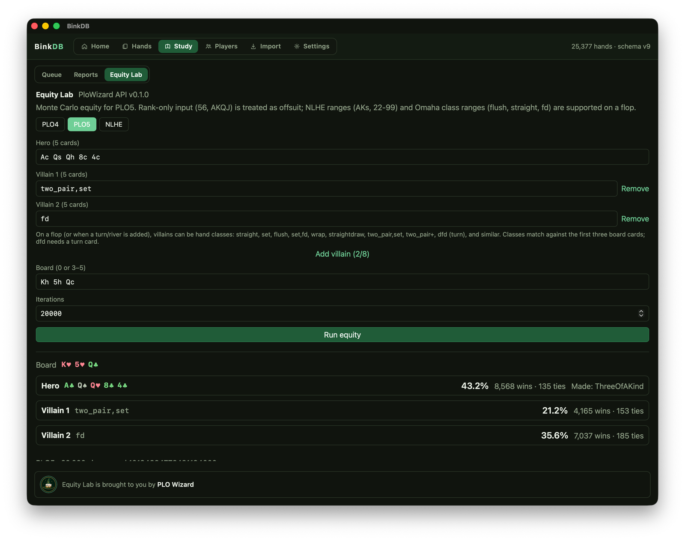
Task: Click the Home house icon
Action: (84, 46)
